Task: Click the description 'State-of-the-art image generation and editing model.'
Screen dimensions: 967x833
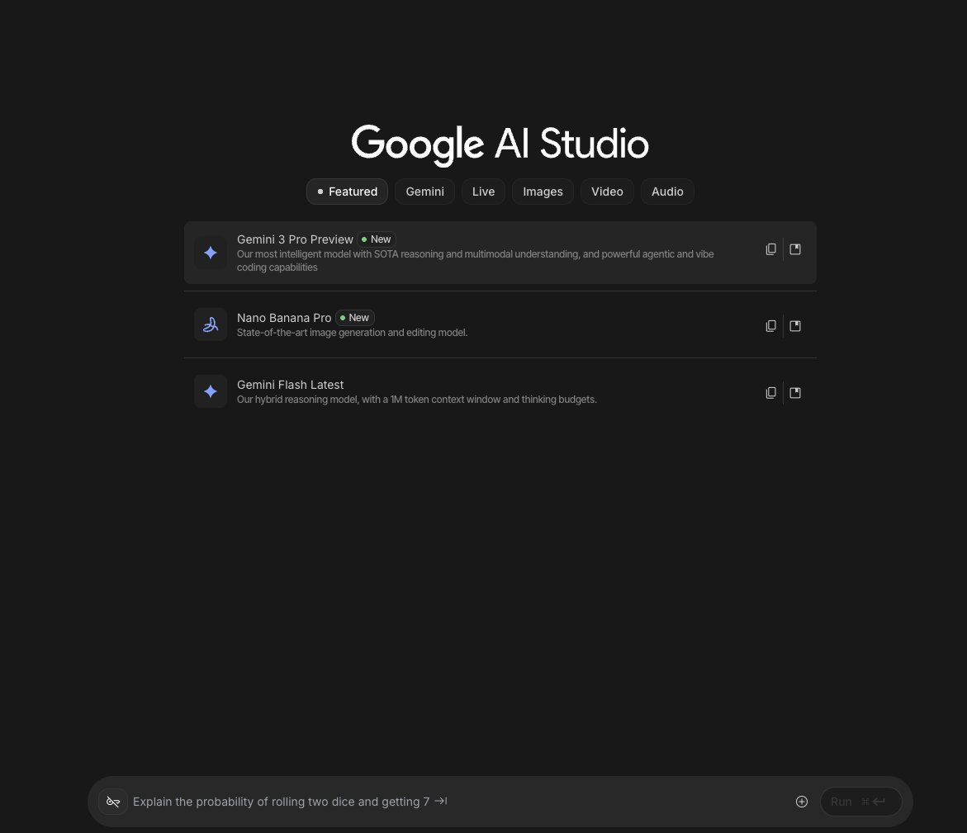Action: (352, 333)
